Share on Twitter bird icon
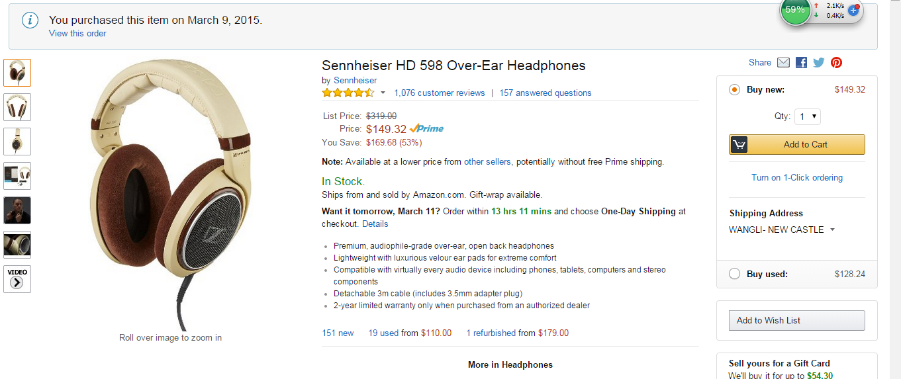The width and height of the screenshot is (901, 379). 819,63
